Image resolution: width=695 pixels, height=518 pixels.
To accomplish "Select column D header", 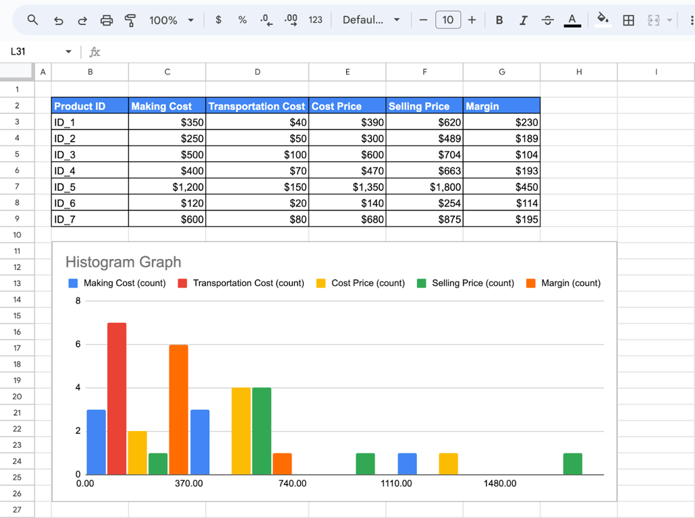I will pos(257,71).
